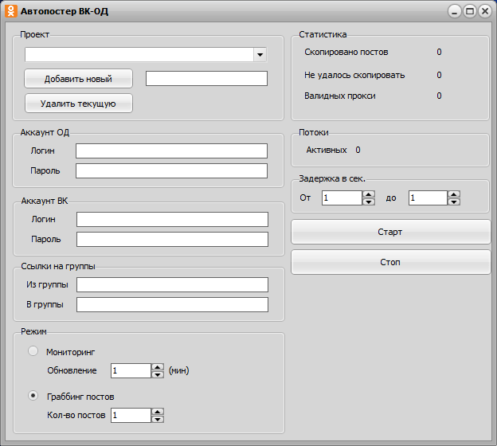Screen dimensions: 497x446
Task: Click the Odnoklassniki app icon in title bar
Action: (x=10, y=11)
